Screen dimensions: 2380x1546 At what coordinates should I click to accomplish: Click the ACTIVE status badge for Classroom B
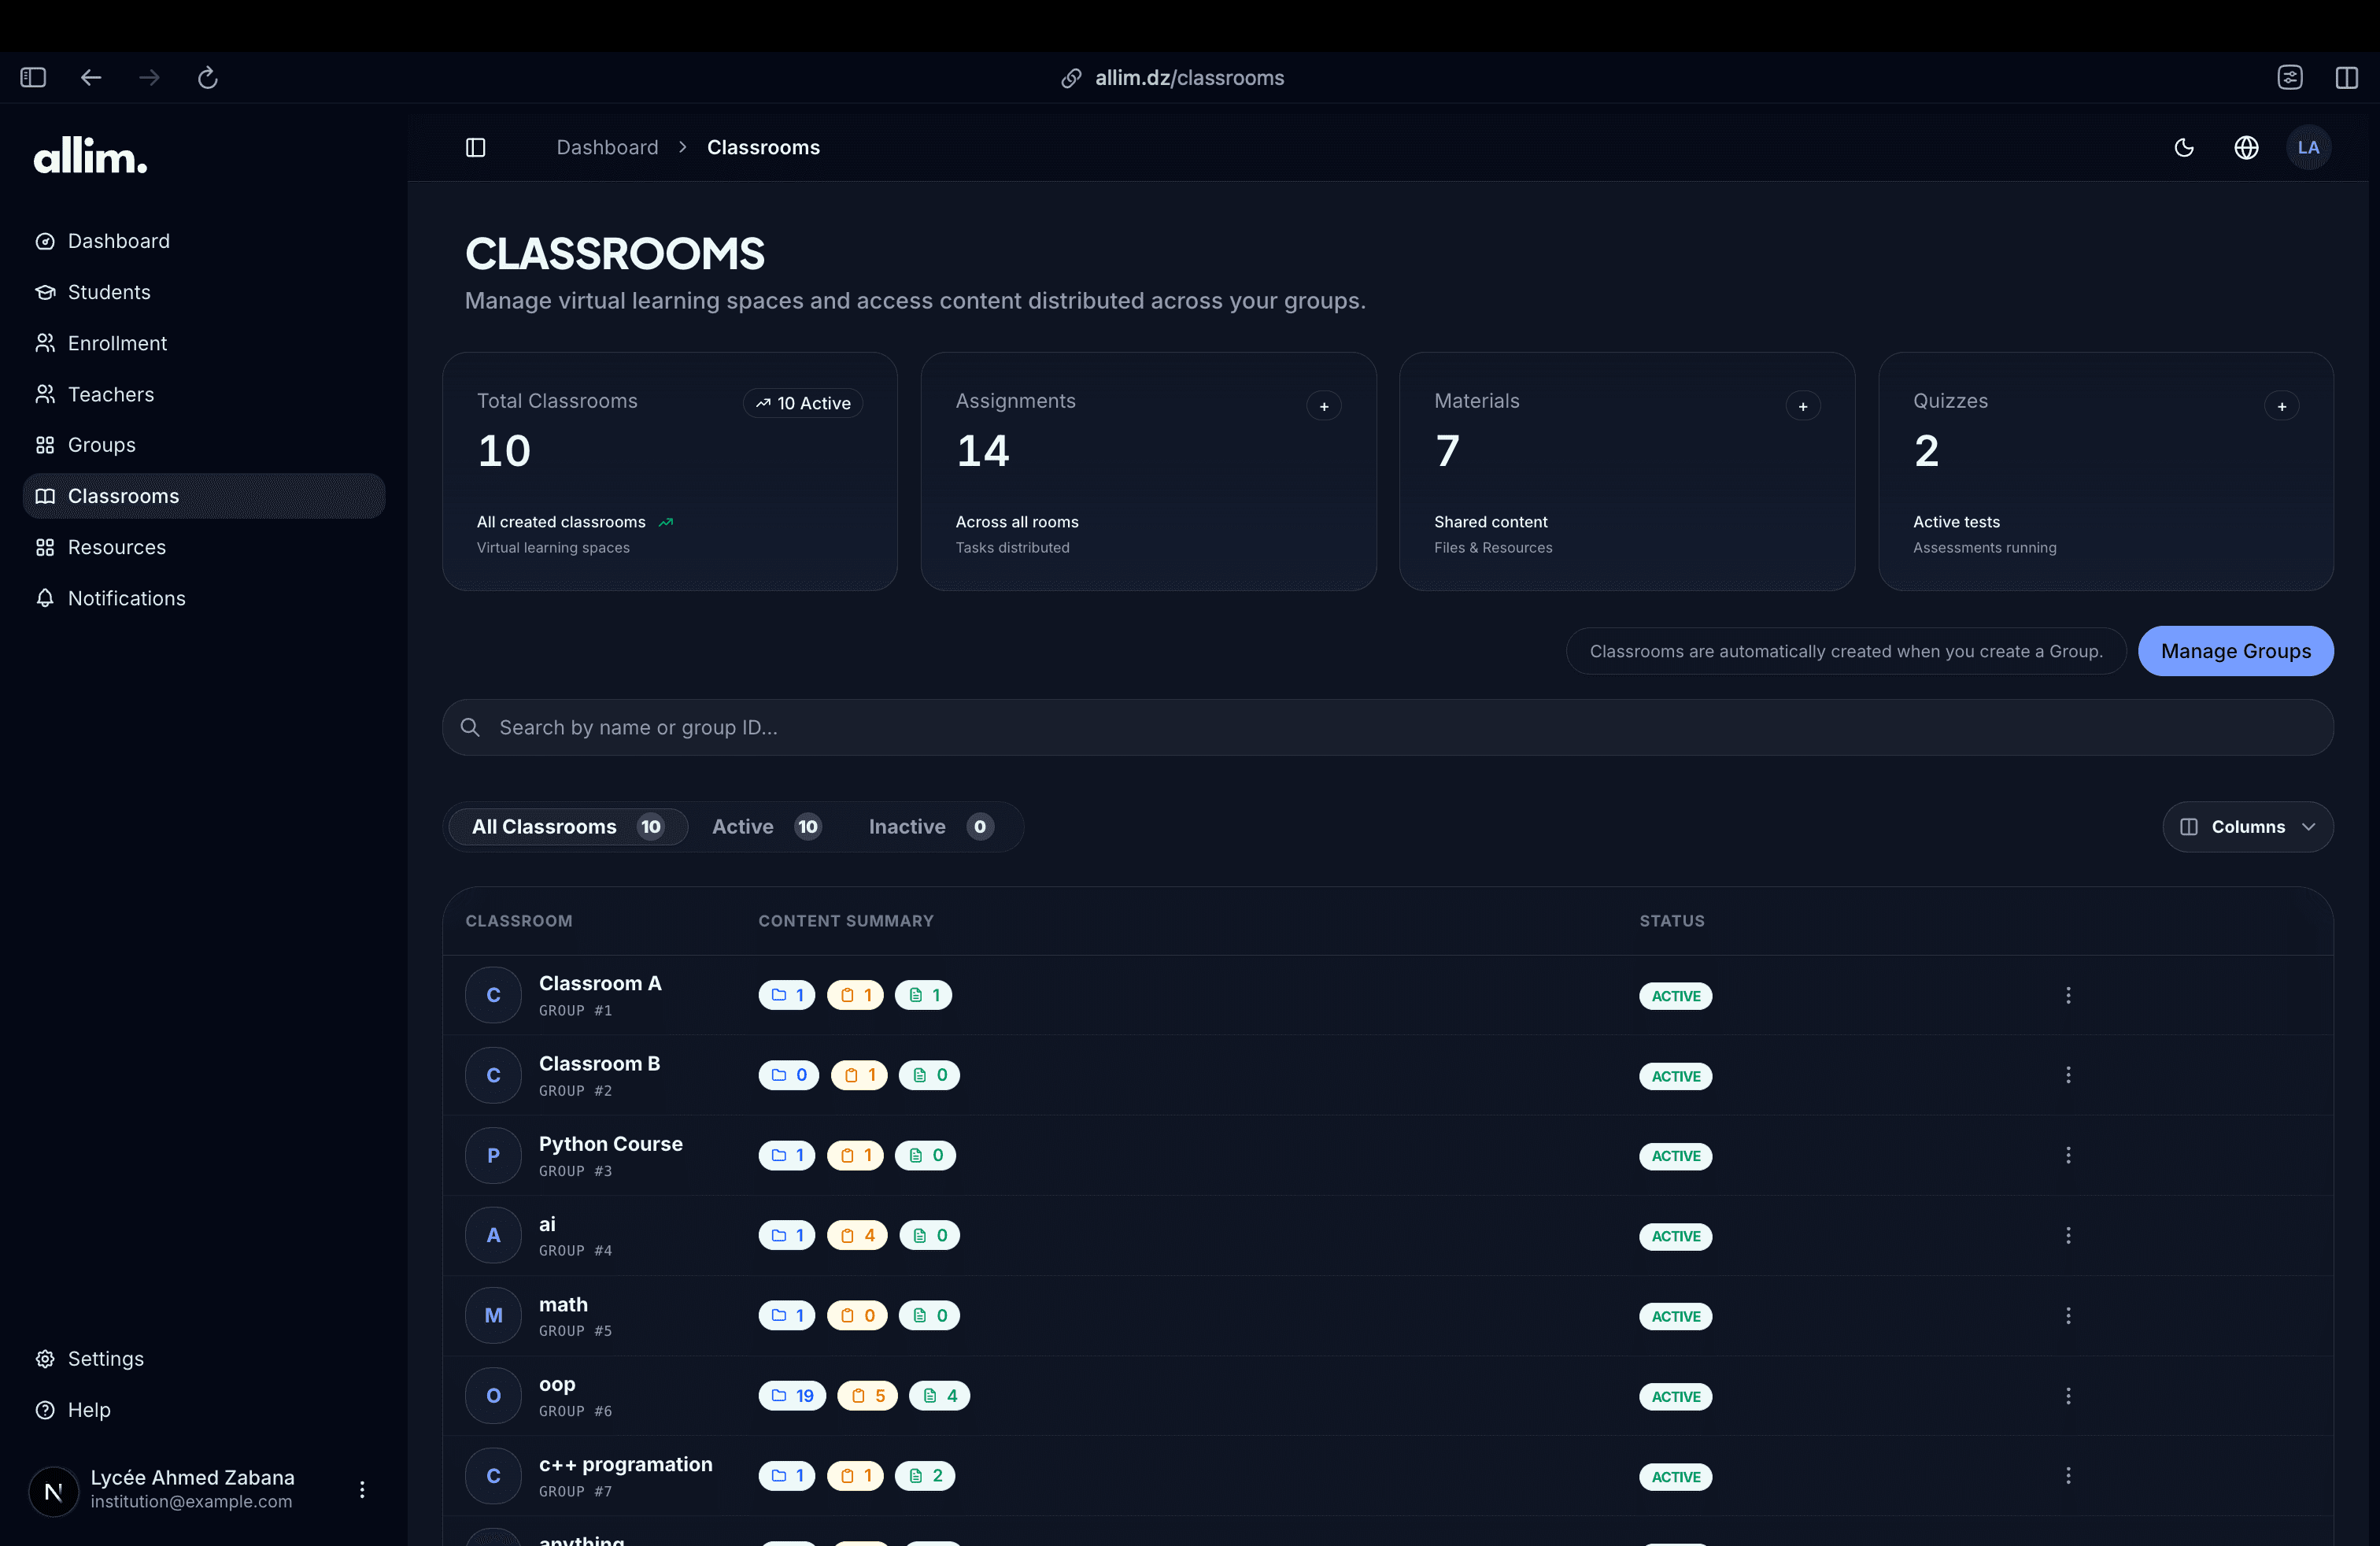click(1675, 1076)
